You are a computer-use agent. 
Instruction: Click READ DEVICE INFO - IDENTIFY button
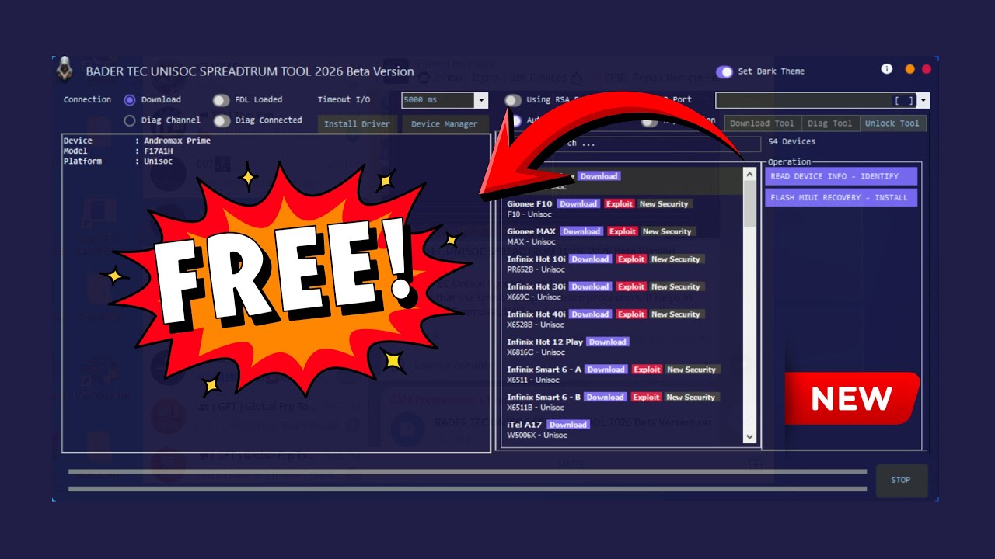point(841,176)
